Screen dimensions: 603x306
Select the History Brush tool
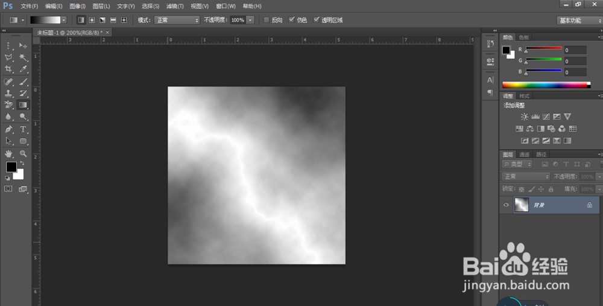point(23,93)
